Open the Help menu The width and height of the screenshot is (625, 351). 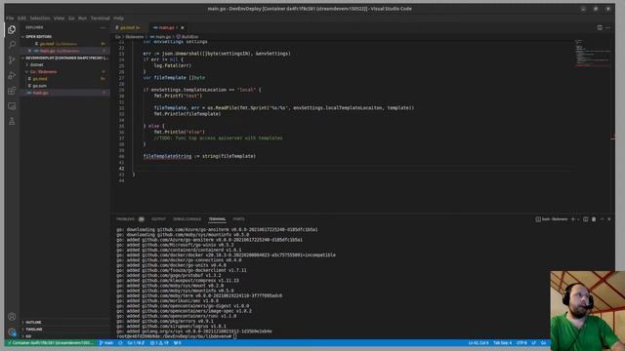pyautogui.click(x=118, y=18)
